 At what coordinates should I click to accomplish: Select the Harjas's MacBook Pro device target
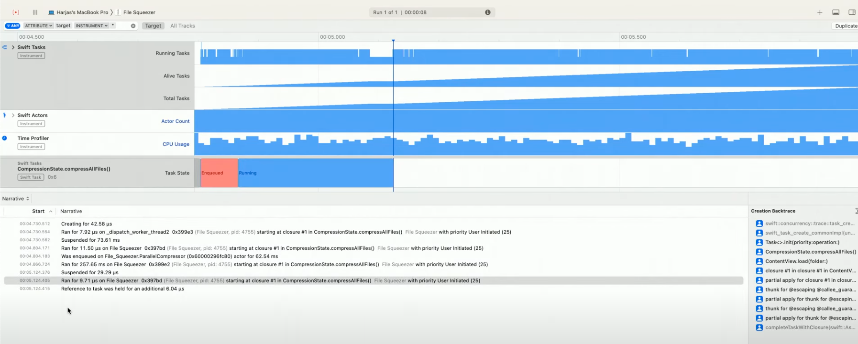(x=78, y=12)
